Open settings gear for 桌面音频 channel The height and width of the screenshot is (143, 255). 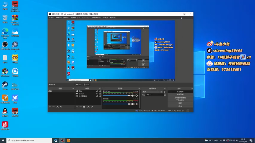pyautogui.click(x=137, y=104)
